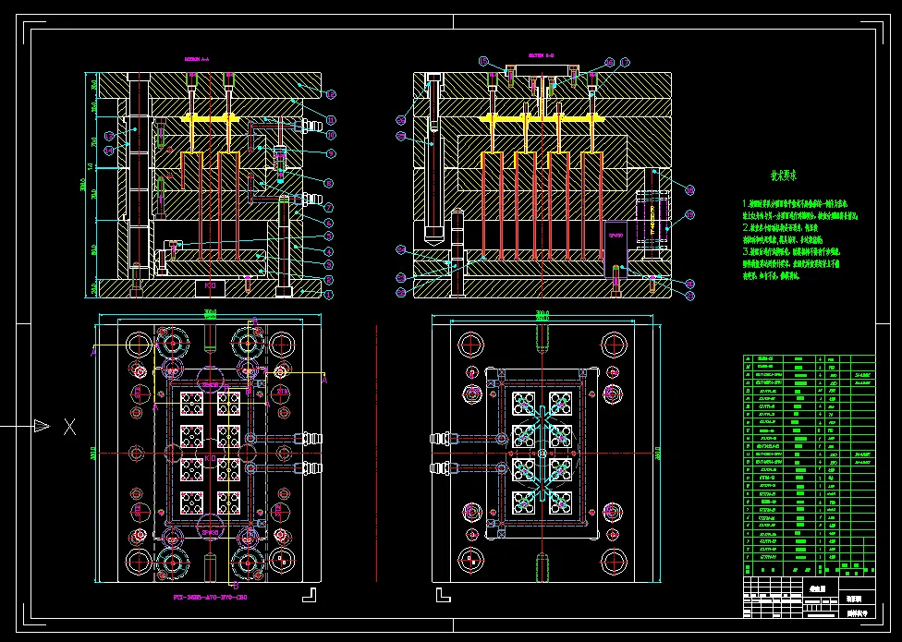Click part balloon number 2
This screenshot has width=902, height=642.
(328, 280)
